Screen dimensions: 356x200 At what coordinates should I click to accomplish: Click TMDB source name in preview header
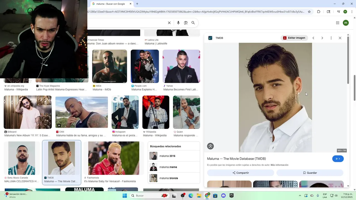pyautogui.click(x=219, y=38)
